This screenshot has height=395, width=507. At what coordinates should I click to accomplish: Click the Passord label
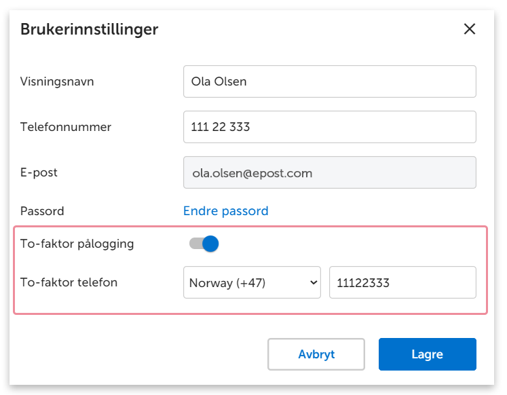(x=42, y=211)
